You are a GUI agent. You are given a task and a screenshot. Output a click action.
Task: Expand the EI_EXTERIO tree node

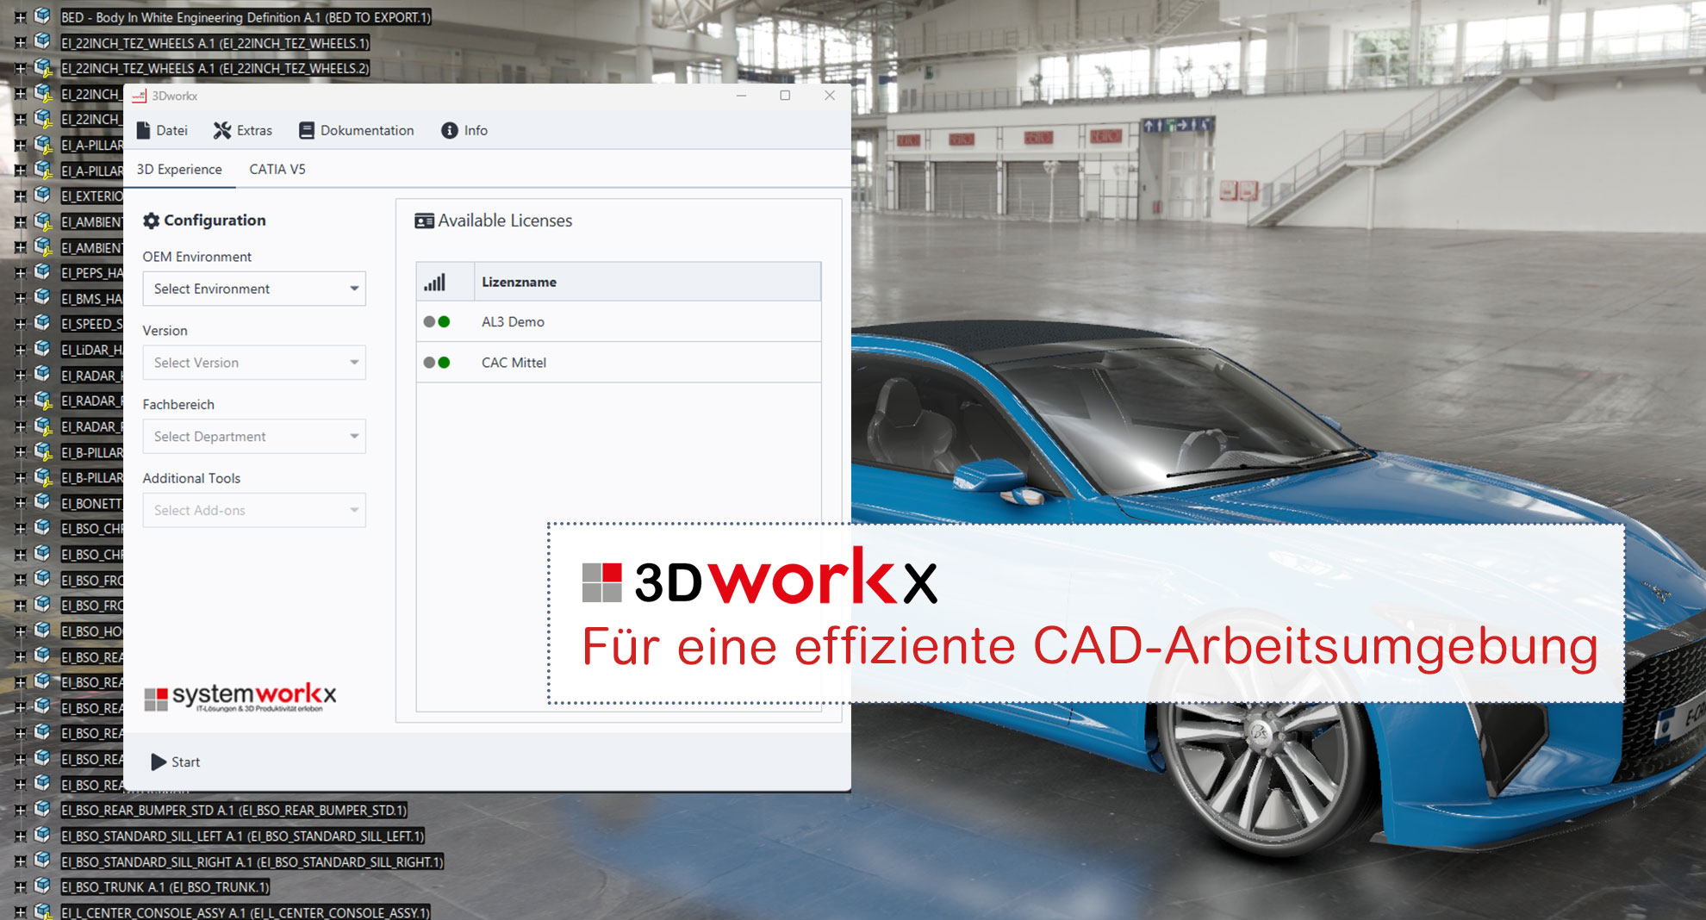click(20, 196)
